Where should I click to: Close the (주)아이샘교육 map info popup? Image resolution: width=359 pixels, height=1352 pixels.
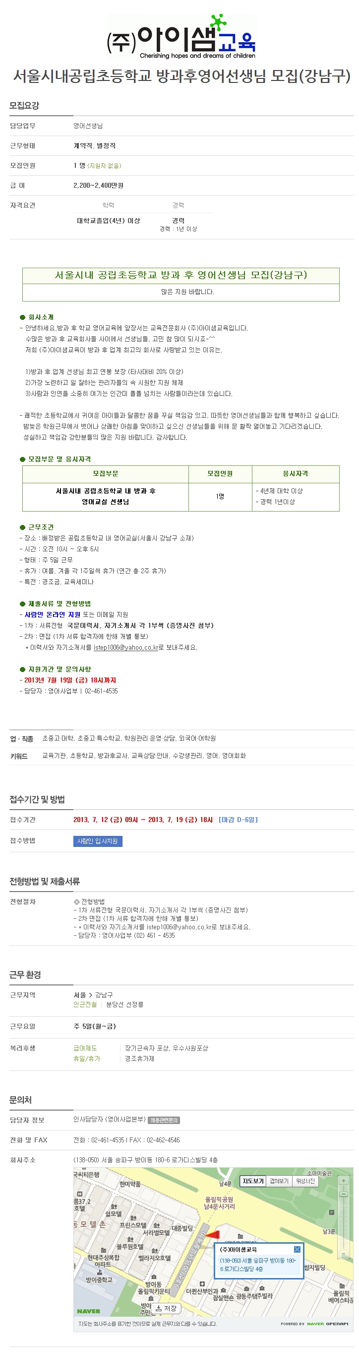(x=297, y=1250)
